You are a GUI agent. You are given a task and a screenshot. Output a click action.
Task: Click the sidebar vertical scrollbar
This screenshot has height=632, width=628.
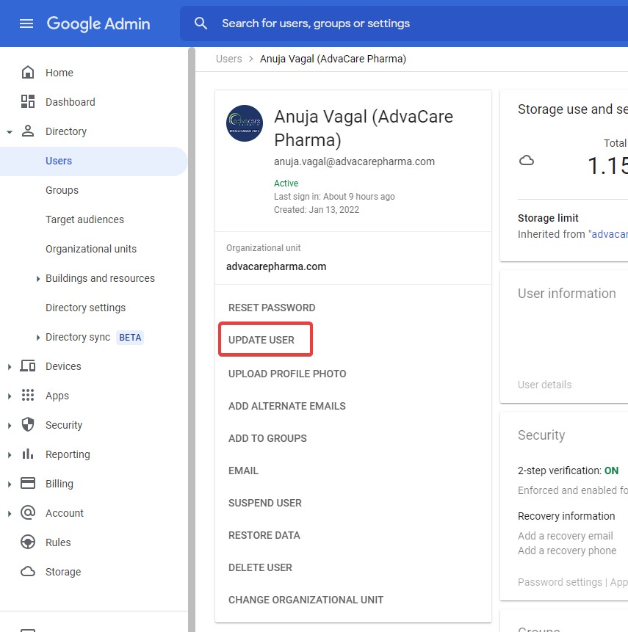click(x=192, y=339)
